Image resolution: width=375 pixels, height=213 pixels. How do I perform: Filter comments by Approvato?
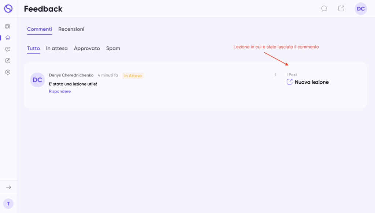[87, 48]
